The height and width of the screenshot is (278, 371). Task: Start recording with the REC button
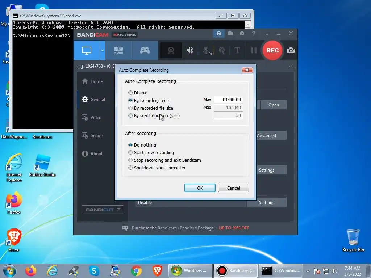(x=272, y=50)
